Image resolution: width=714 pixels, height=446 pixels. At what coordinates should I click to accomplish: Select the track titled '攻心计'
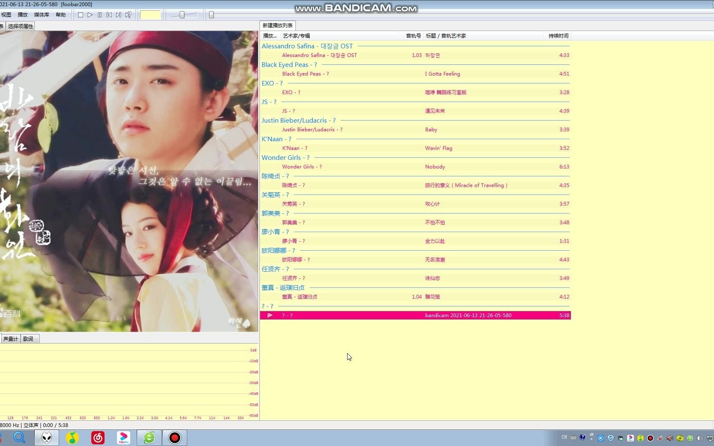click(415, 204)
